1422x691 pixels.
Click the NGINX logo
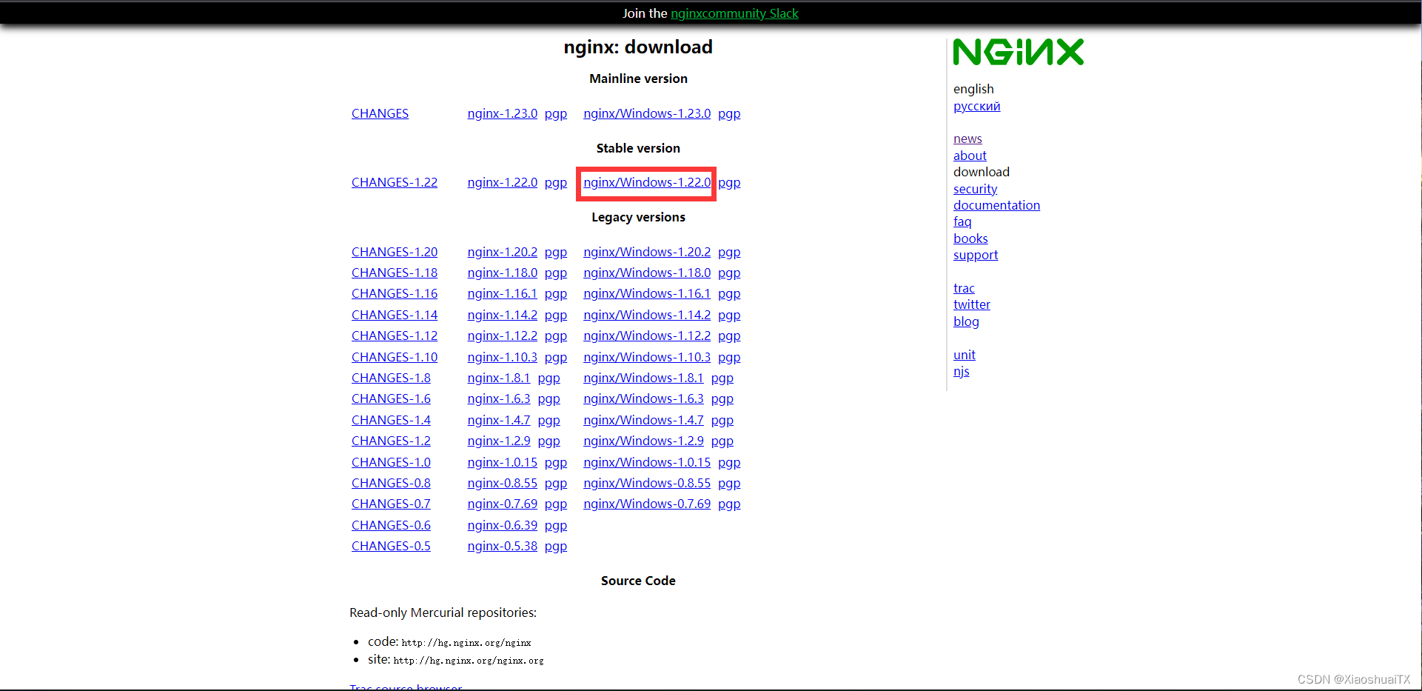tap(1018, 53)
